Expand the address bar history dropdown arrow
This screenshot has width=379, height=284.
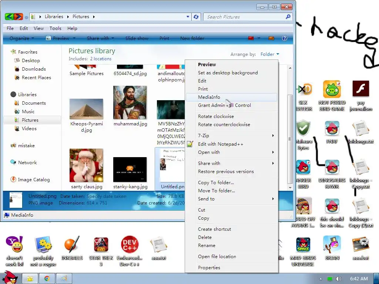pos(188,17)
